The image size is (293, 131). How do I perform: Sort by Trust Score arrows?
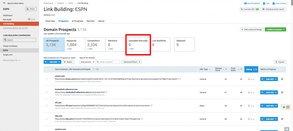tap(241, 69)
